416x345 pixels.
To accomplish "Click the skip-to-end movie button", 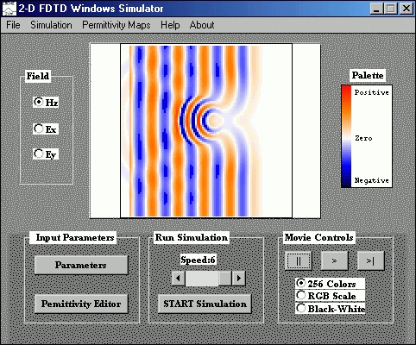I will tap(370, 260).
